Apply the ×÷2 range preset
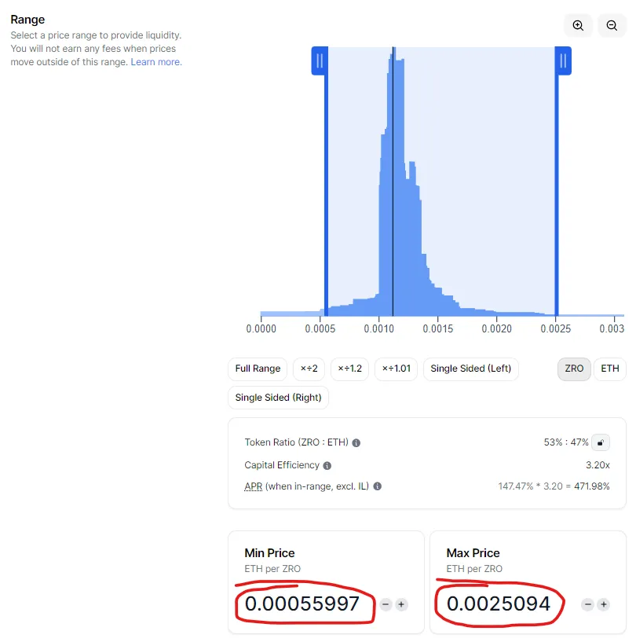Image resolution: width=636 pixels, height=642 pixels. pos(309,369)
